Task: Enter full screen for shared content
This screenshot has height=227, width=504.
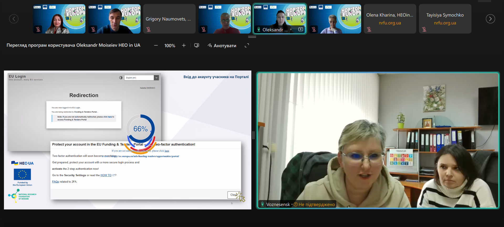Action: tap(247, 46)
